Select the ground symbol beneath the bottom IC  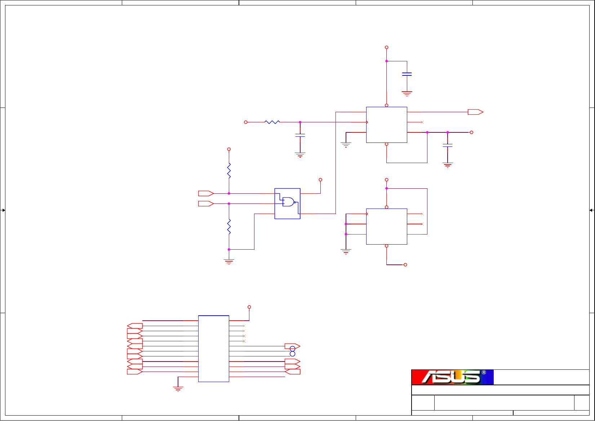[x=178, y=389]
